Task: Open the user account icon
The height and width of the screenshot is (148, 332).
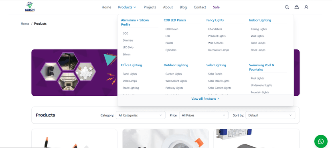Action: coord(306,7)
